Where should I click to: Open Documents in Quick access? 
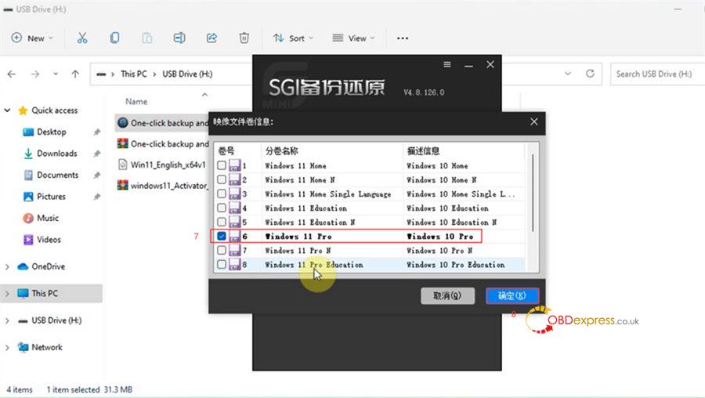57,175
